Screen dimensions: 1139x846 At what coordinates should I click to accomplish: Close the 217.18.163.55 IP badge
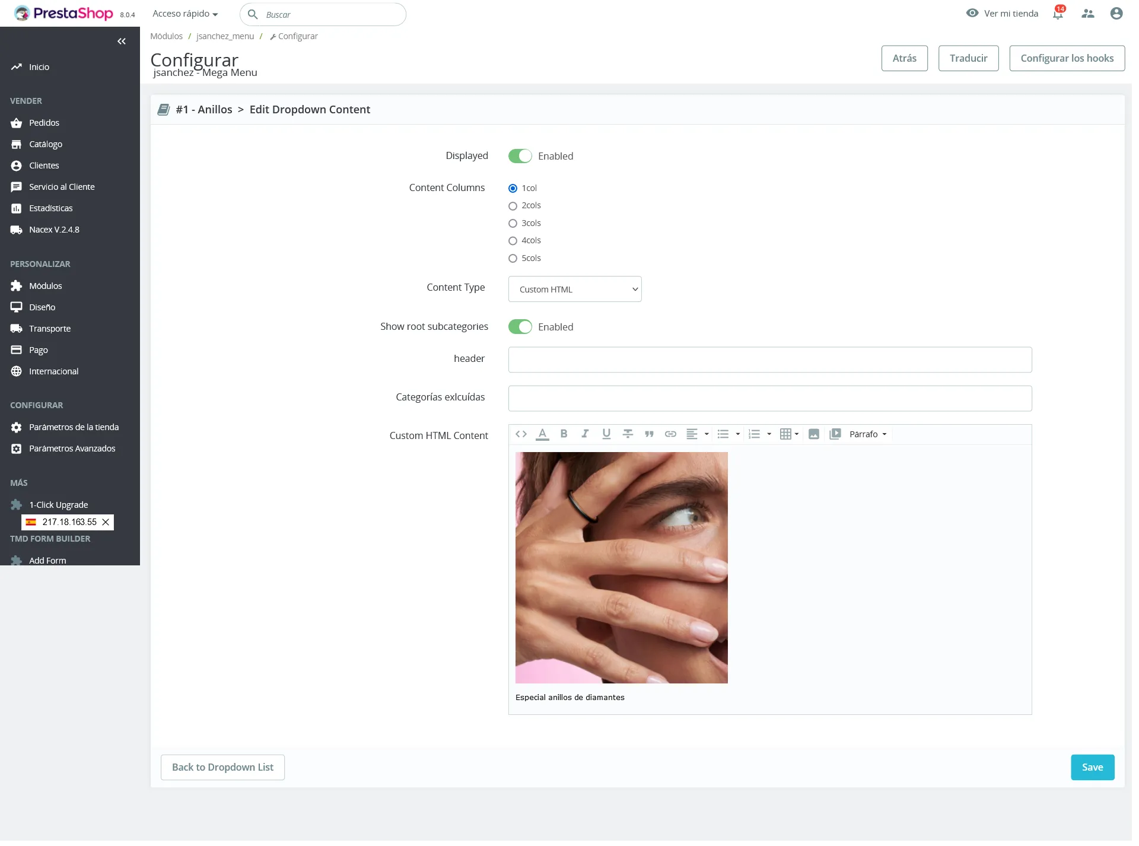pos(106,522)
